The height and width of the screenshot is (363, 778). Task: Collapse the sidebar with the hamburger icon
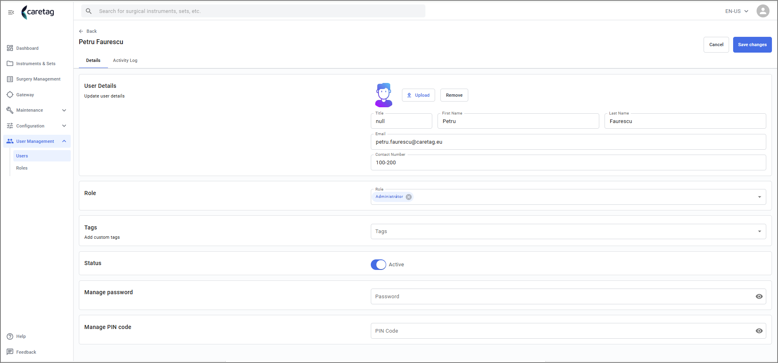(11, 12)
